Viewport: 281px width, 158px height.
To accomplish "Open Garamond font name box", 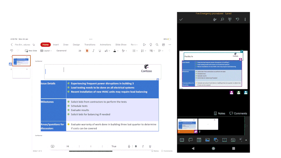I will [x=61, y=51].
